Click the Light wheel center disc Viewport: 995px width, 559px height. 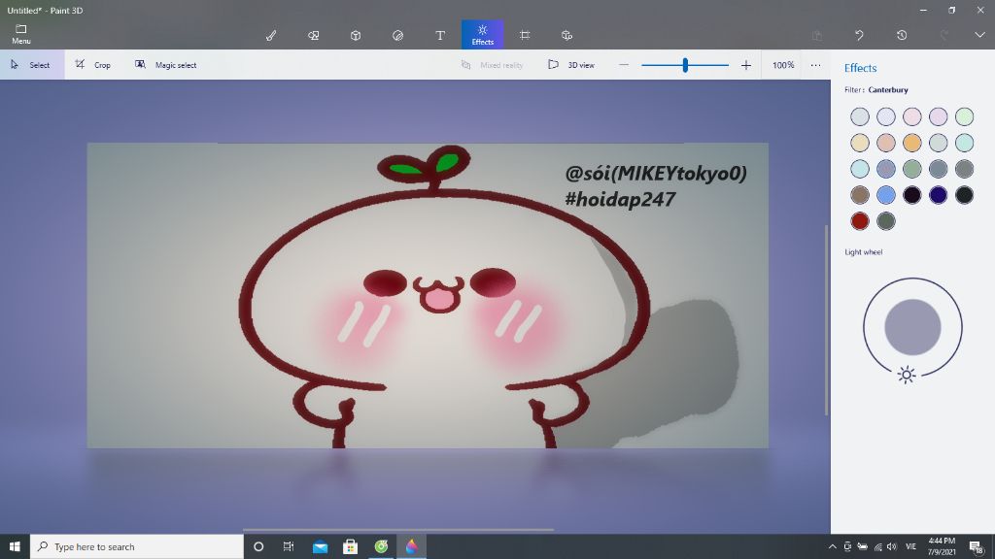click(912, 327)
